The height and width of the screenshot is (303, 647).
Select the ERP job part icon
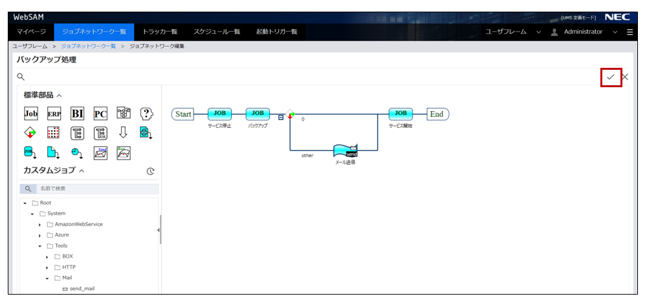tap(54, 114)
